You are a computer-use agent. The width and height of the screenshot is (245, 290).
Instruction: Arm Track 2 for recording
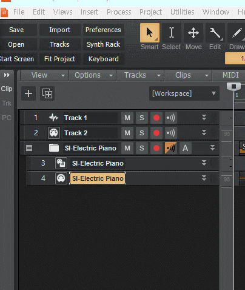click(x=156, y=133)
